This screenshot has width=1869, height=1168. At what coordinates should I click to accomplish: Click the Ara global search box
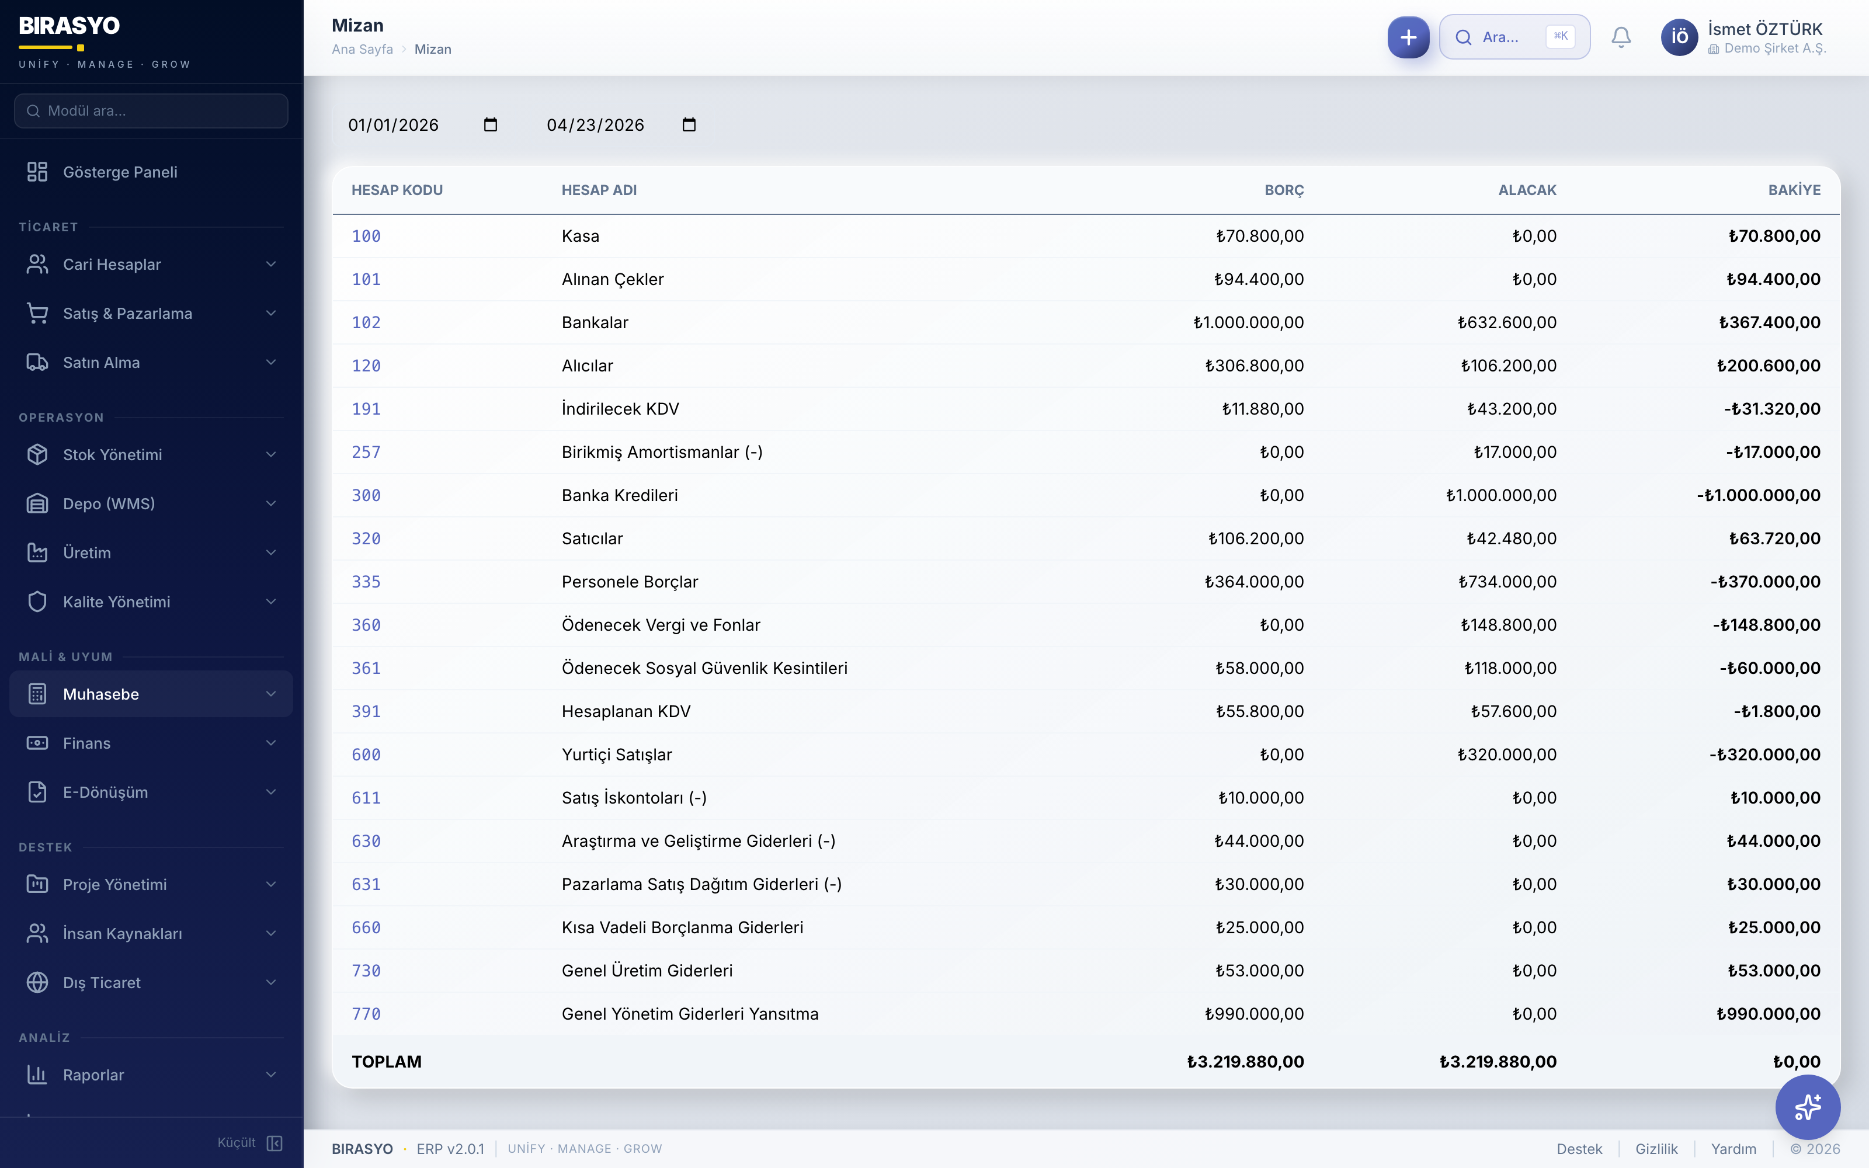(x=1514, y=37)
